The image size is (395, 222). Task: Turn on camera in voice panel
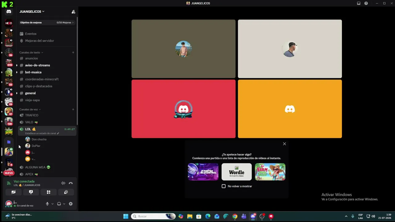click(x=13, y=192)
